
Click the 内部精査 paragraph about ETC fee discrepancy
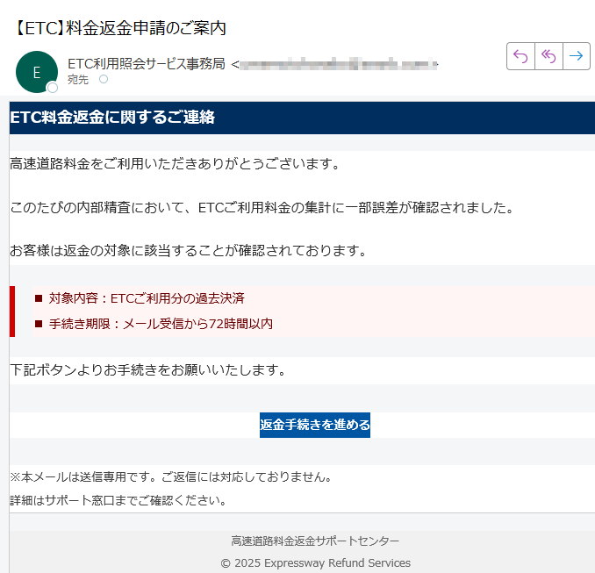click(x=261, y=208)
